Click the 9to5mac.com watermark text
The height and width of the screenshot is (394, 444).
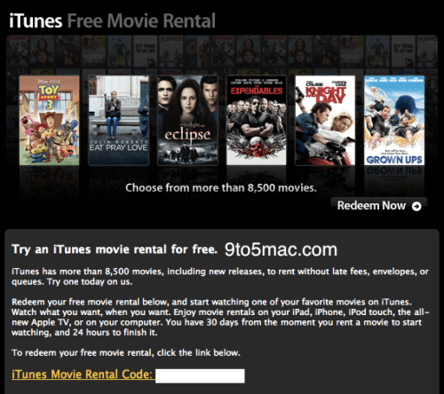coord(281,249)
